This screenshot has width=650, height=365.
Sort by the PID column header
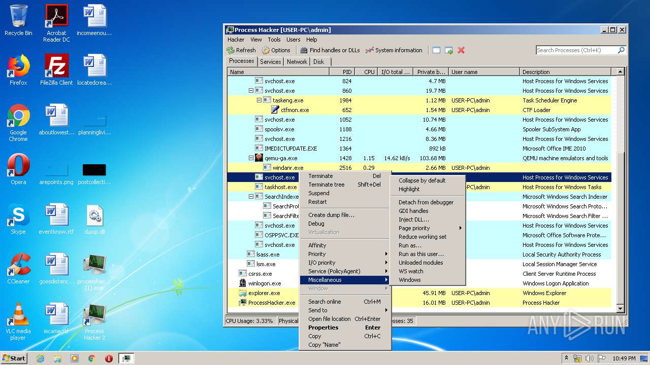click(341, 72)
